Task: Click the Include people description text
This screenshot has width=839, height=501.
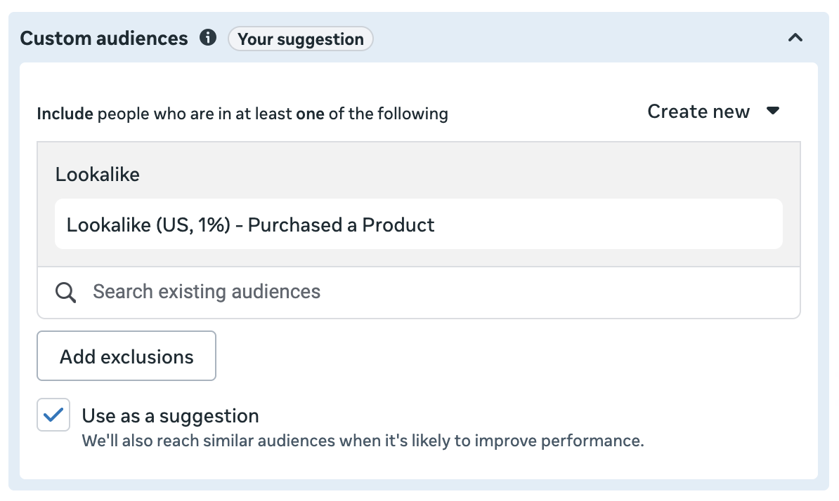Action: 242,113
